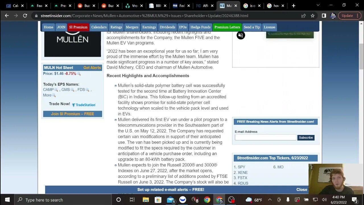Screen dimensions: 364x205
Task: Go back with browser back arrow
Action: point(7,16)
